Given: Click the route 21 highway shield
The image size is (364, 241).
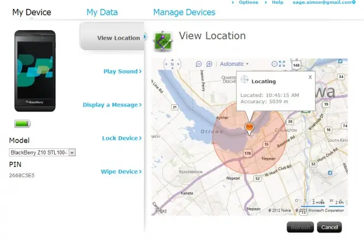Looking at the screenshot, I should (174, 107).
